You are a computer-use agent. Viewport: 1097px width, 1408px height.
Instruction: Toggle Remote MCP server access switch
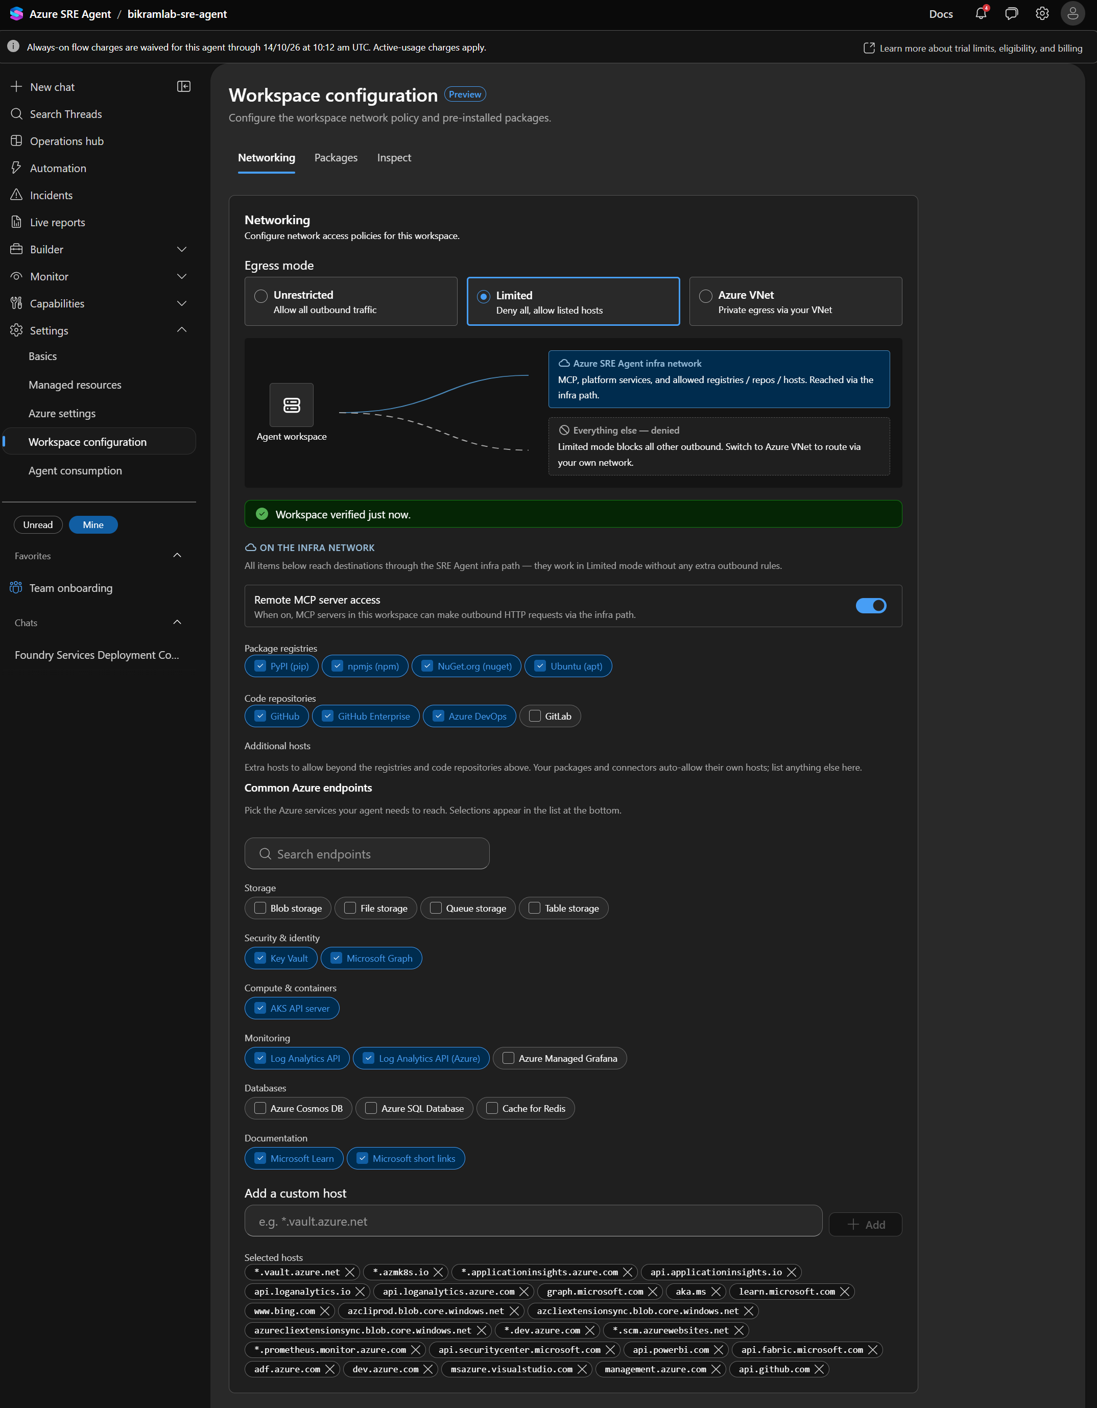point(871,605)
